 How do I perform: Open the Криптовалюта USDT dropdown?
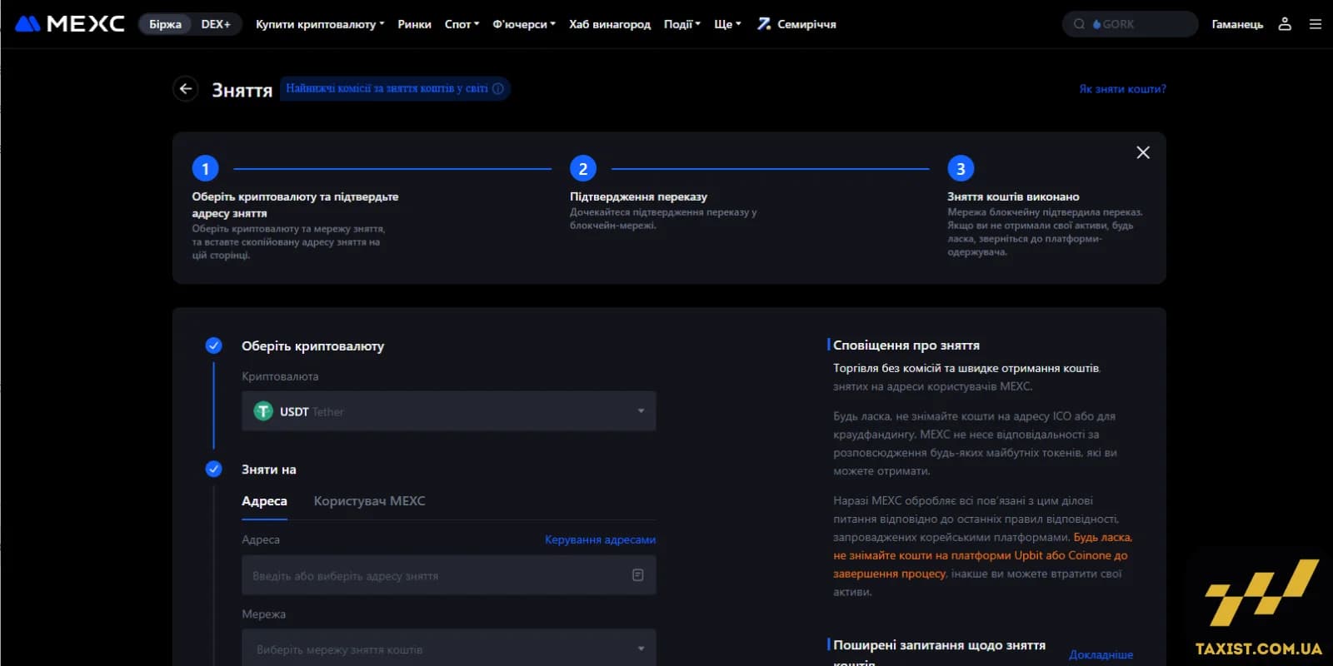click(449, 411)
